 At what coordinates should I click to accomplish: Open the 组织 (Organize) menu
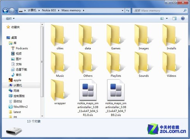click(10, 19)
